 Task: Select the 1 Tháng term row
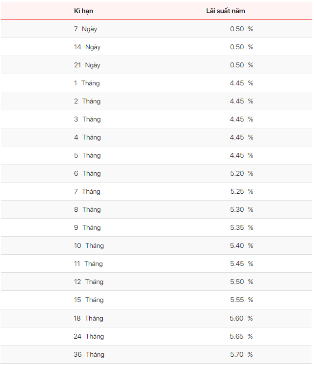(157, 83)
